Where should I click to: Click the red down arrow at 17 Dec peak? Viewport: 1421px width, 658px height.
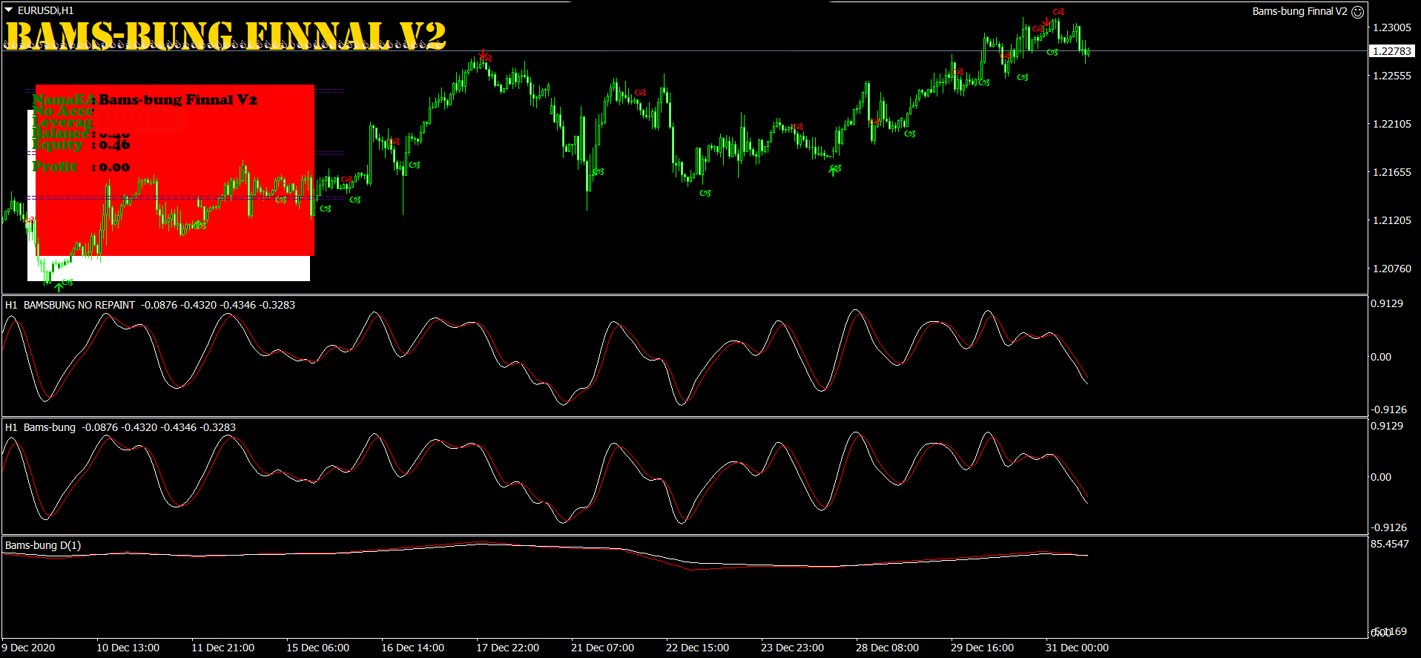[483, 56]
